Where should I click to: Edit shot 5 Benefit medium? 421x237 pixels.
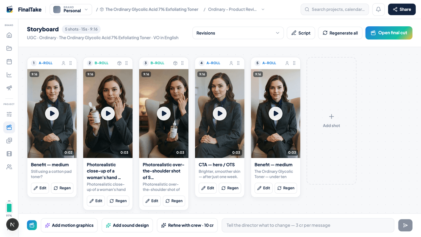coord(264,188)
